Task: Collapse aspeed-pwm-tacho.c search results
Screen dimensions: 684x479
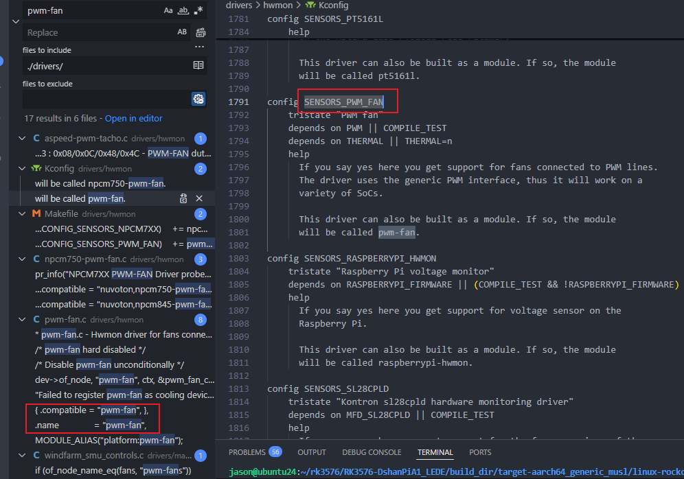Action: (23, 139)
